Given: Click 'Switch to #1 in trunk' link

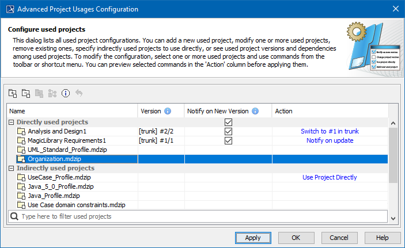Looking at the screenshot, I should click(x=330, y=131).
